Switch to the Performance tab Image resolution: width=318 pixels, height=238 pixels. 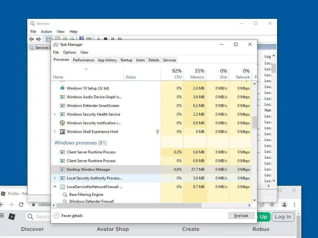click(84, 60)
